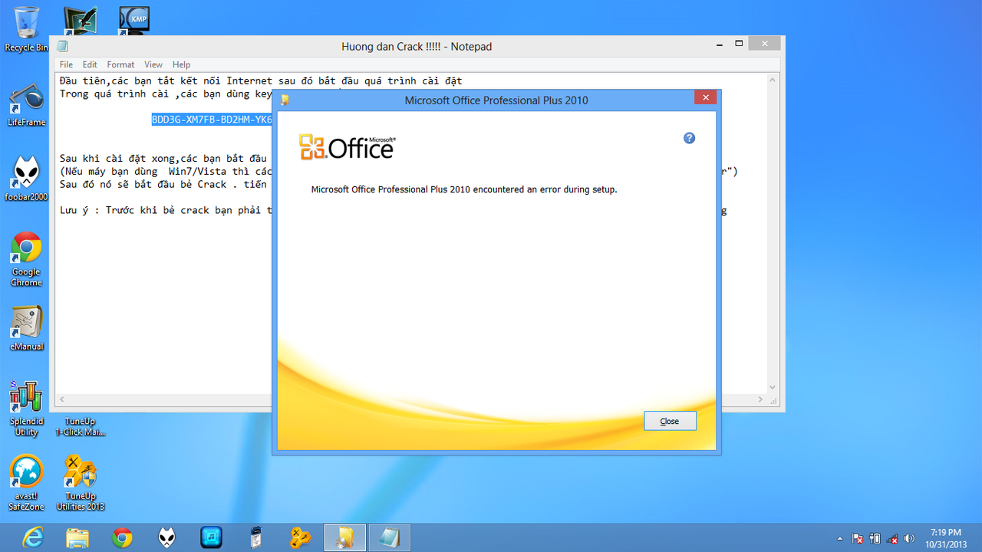
Task: Open the Action Center flag icon
Action: click(858, 538)
